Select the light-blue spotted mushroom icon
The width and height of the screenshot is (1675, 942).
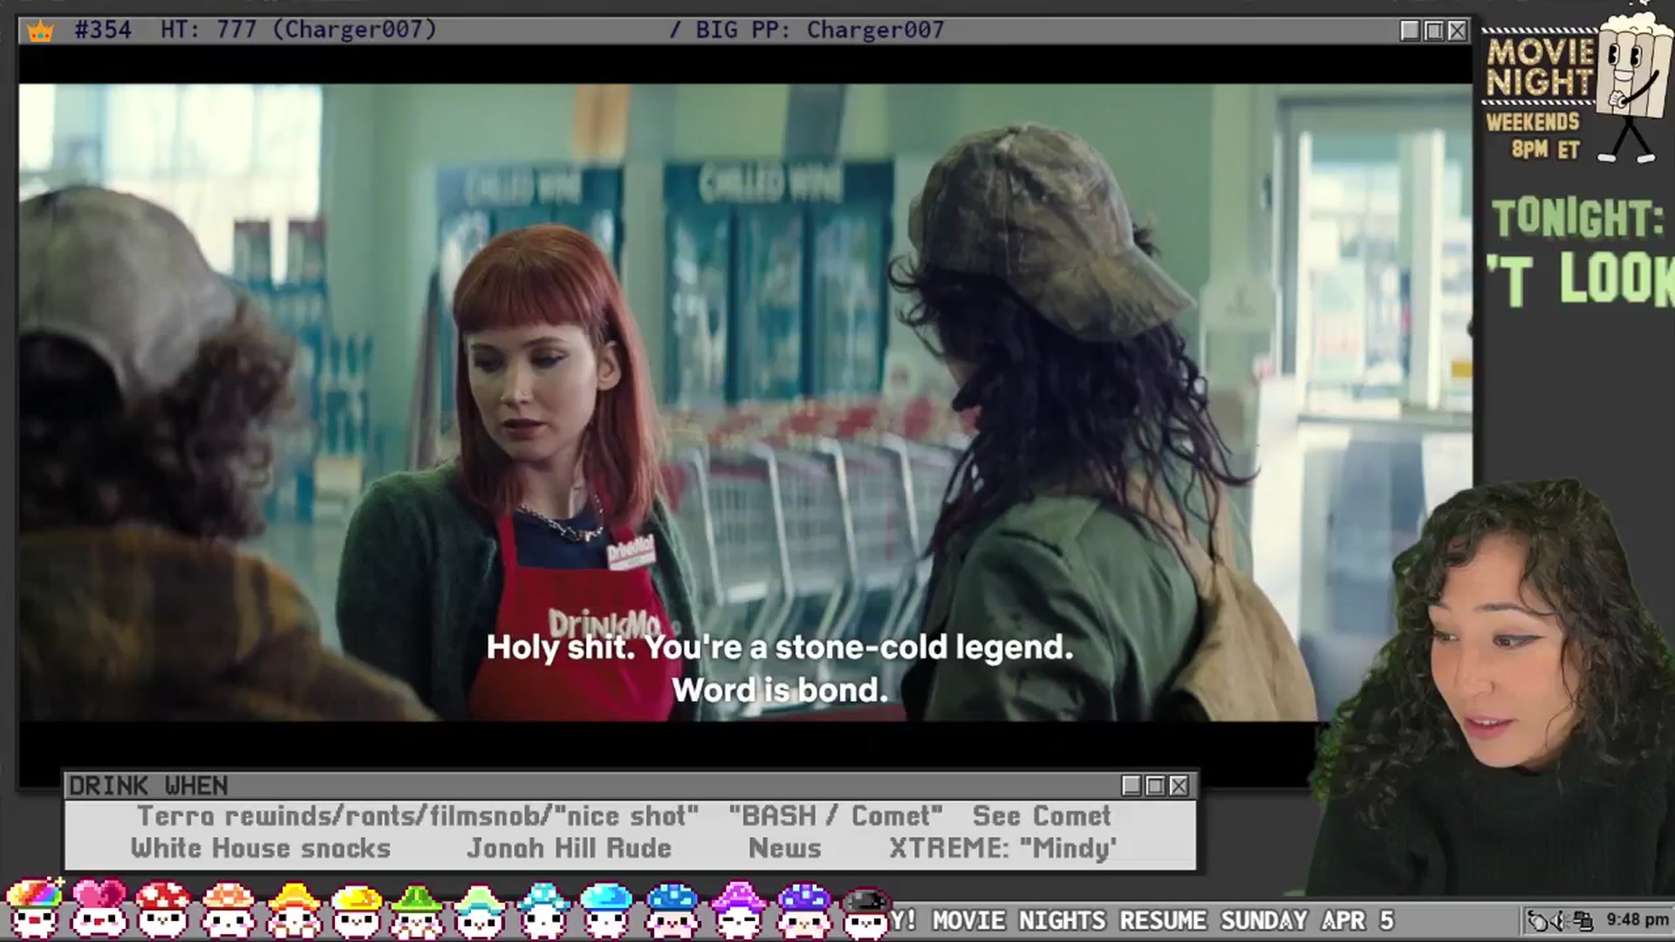[544, 909]
